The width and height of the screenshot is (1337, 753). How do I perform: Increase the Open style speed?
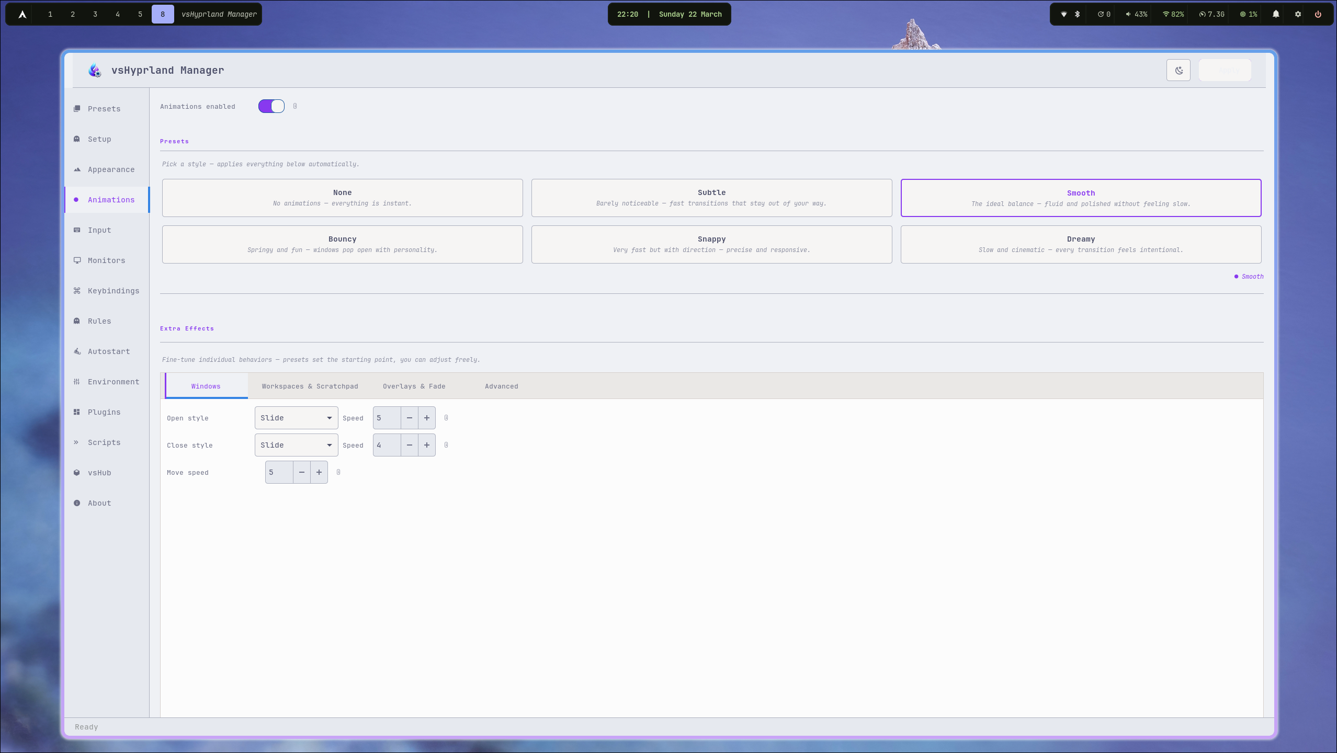[427, 418]
